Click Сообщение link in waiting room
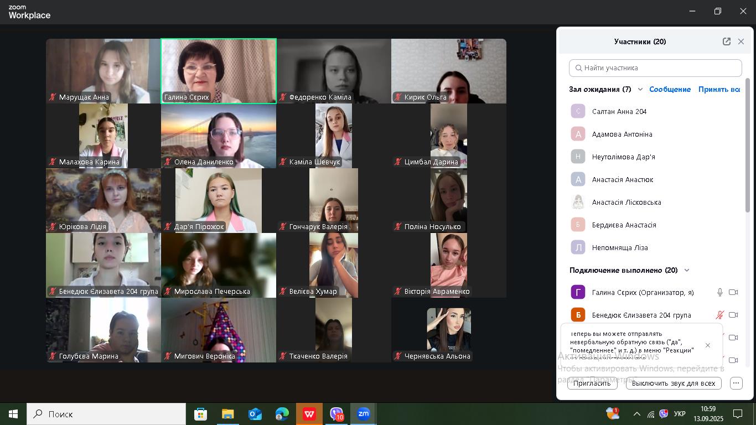 pyautogui.click(x=670, y=89)
